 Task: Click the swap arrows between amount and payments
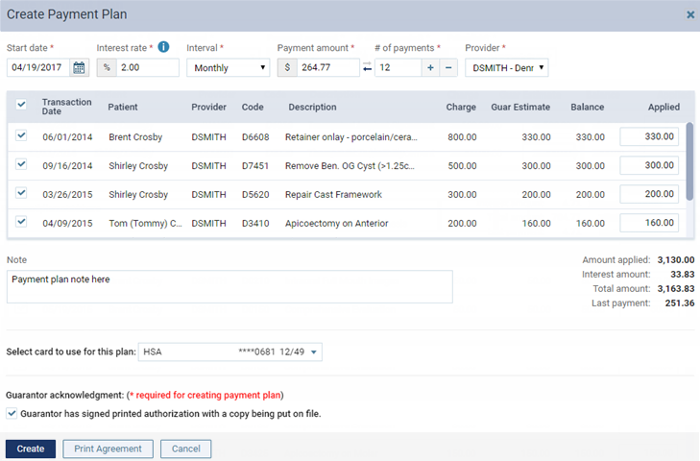(x=367, y=67)
